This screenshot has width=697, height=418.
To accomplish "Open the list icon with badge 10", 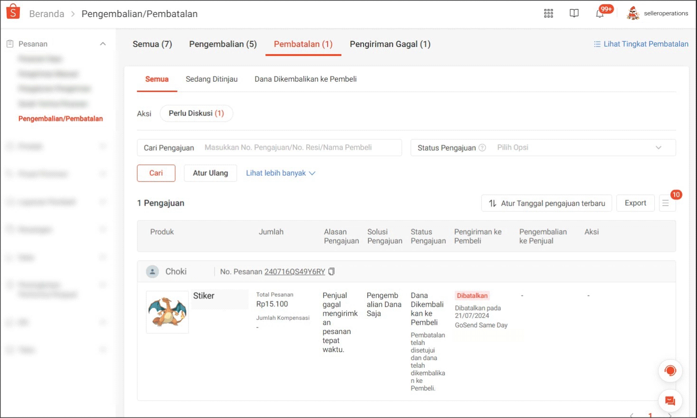I will [666, 203].
